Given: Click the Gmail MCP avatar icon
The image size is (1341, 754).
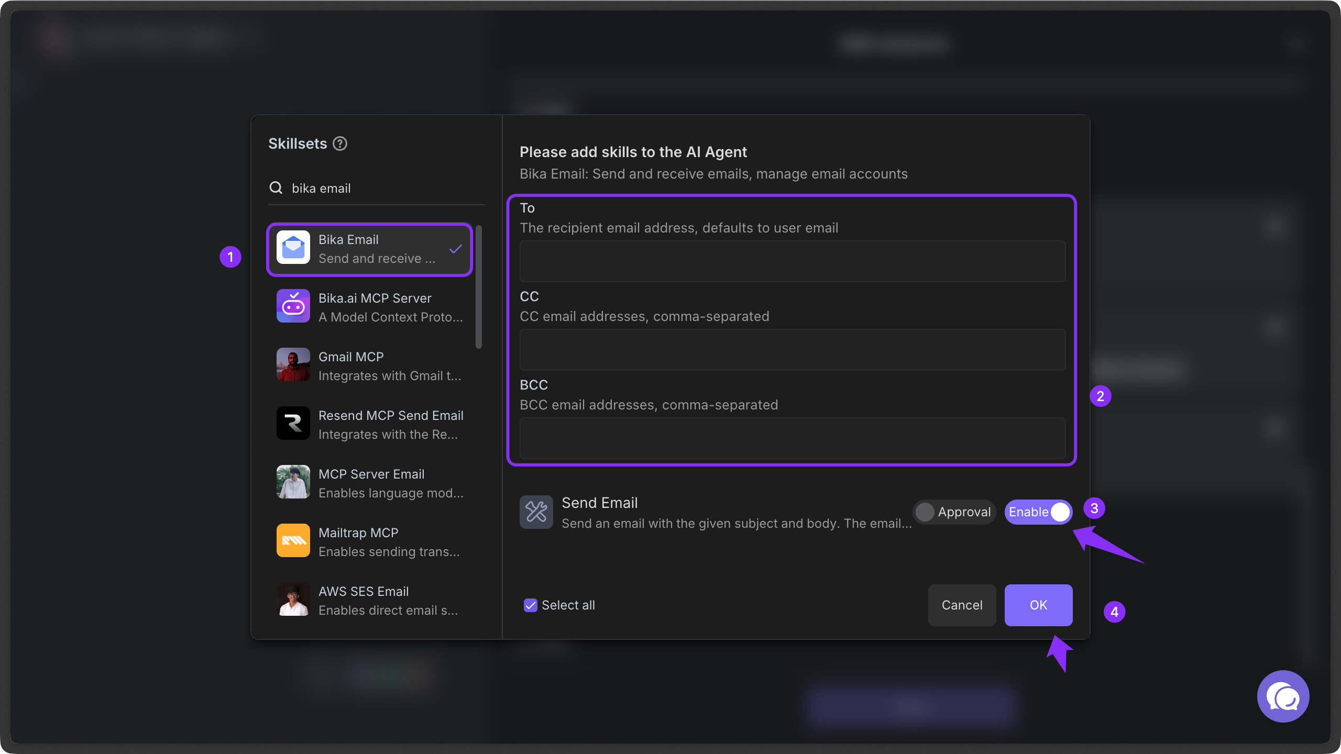Looking at the screenshot, I should pyautogui.click(x=293, y=365).
